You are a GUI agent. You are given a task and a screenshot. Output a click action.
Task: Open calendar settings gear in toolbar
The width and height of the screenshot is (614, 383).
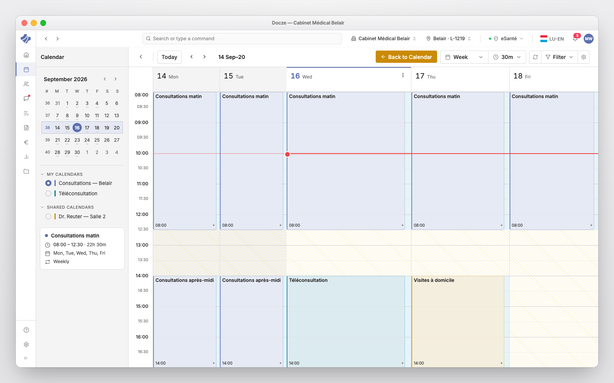[x=584, y=57]
